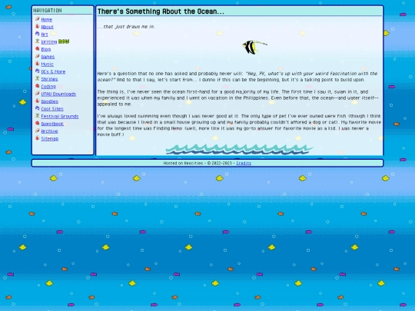Click the palm tree icon beside Festival Grounds
Viewport: 415px width, 311px height.
(x=38, y=116)
